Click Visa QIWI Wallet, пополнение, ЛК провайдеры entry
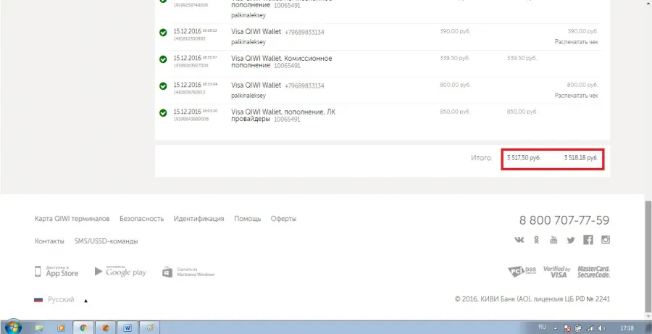This screenshot has width=652, height=334. pyautogui.click(x=283, y=115)
